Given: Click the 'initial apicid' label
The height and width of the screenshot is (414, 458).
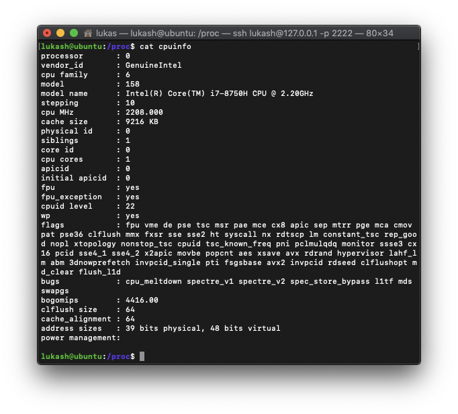Looking at the screenshot, I should click(74, 178).
